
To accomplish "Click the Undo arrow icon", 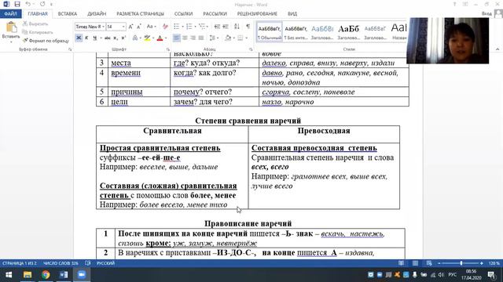I will [x=28, y=4].
